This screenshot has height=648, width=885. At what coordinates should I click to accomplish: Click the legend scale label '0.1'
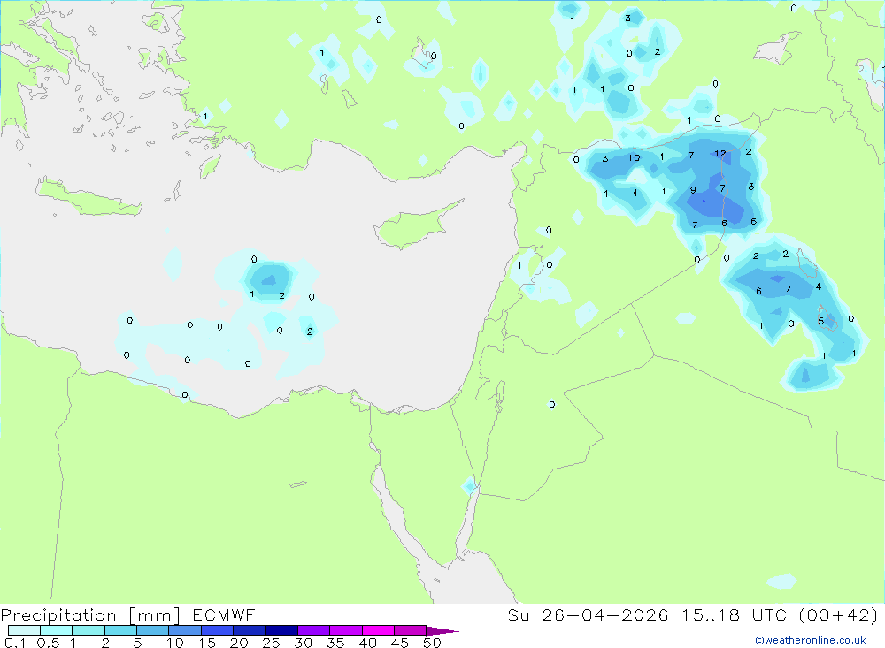pos(15,643)
